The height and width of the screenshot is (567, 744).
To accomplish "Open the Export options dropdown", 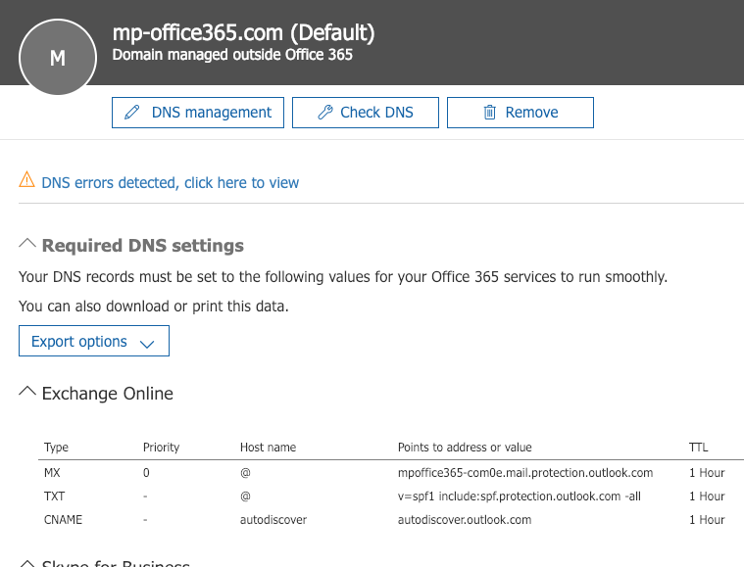I will (94, 341).
